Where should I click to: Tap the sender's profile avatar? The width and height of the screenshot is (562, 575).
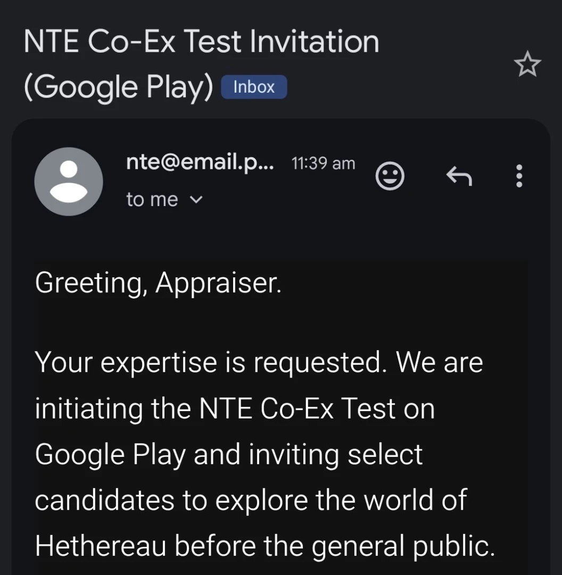pyautogui.click(x=69, y=182)
